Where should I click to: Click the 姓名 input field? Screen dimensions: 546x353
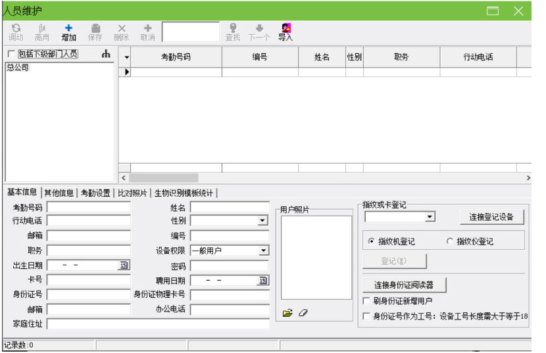pyautogui.click(x=230, y=208)
